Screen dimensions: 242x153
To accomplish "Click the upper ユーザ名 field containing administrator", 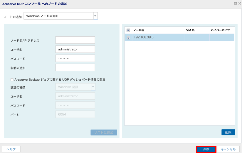I will 75,49.
